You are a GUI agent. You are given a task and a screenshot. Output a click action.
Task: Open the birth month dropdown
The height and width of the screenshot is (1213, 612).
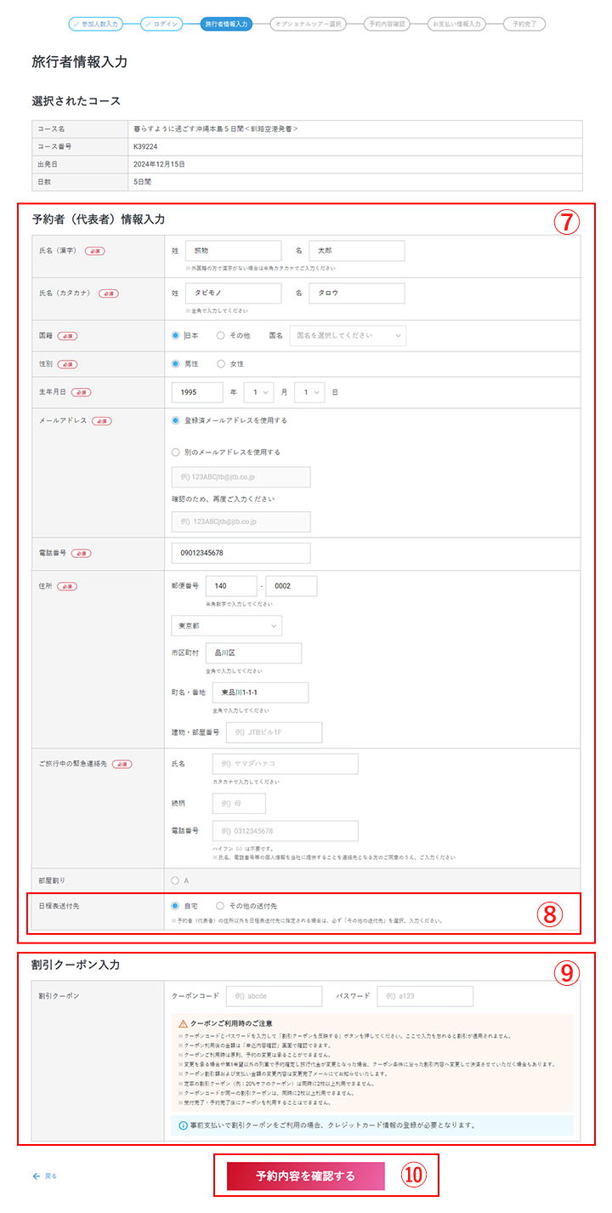click(258, 392)
